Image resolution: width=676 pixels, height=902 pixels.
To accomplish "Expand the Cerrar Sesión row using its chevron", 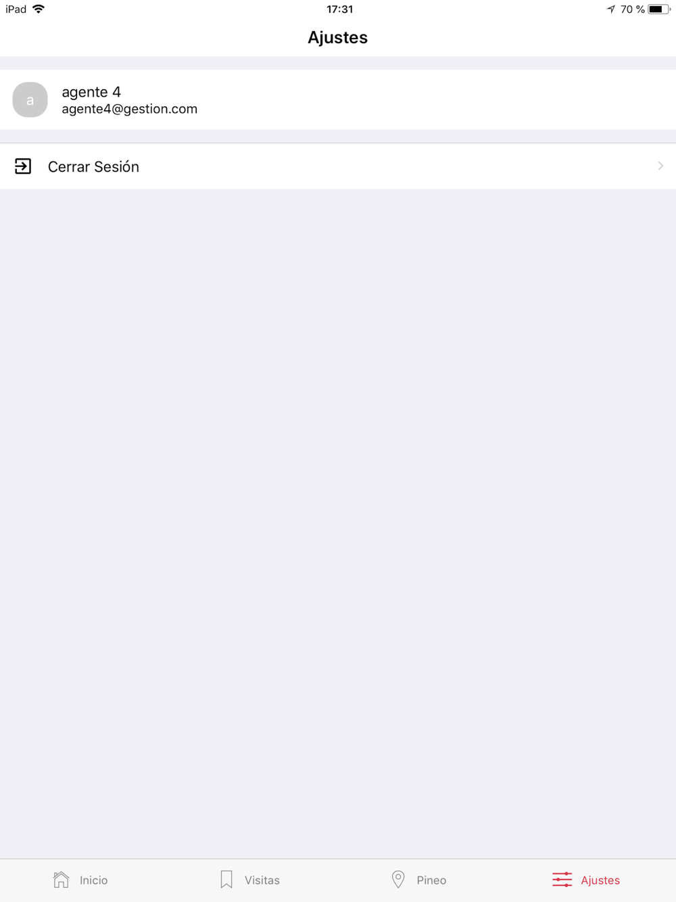I will [x=660, y=166].
